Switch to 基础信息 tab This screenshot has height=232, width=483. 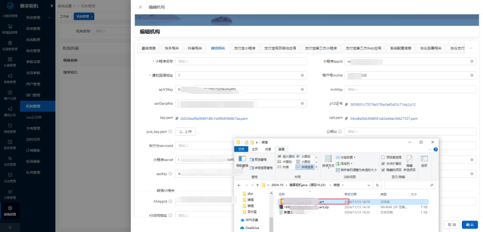pos(149,48)
